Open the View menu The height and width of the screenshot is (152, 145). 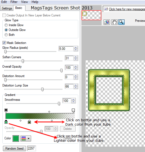pos(24,2)
